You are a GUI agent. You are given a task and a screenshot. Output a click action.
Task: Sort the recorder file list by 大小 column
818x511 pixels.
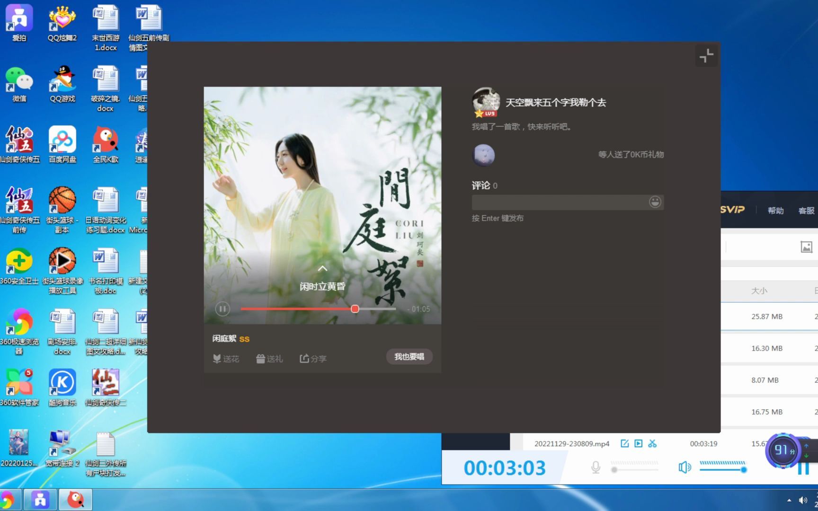click(759, 291)
